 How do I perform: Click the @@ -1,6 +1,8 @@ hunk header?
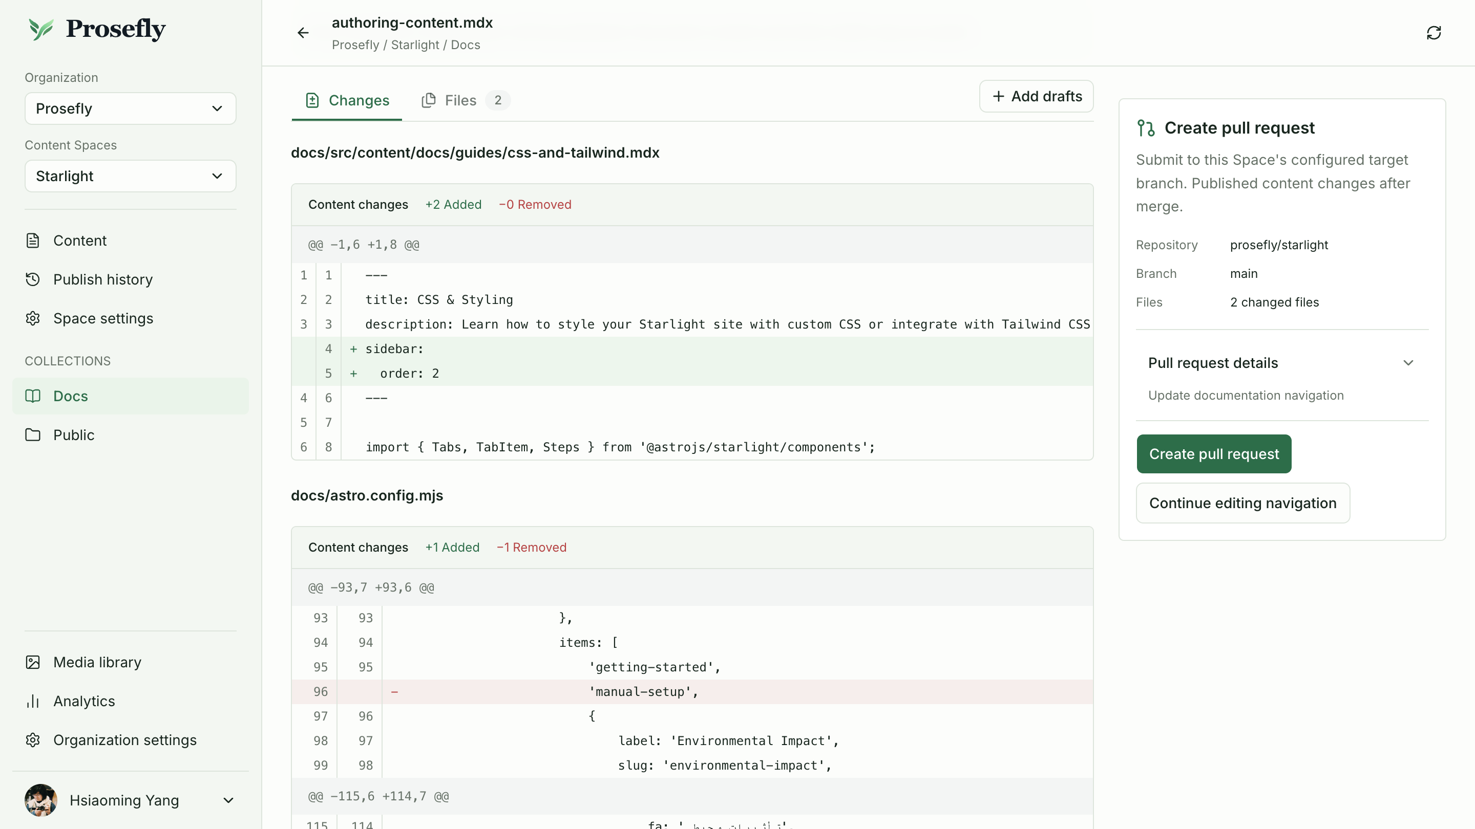coord(692,245)
